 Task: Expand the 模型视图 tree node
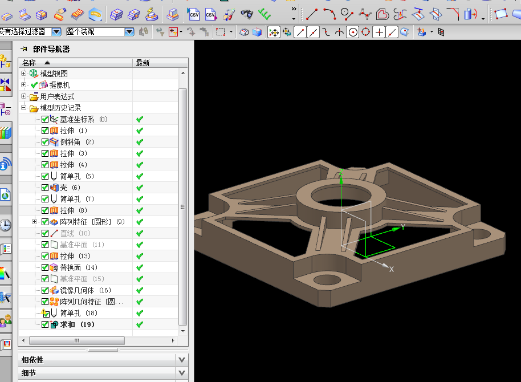pos(23,74)
